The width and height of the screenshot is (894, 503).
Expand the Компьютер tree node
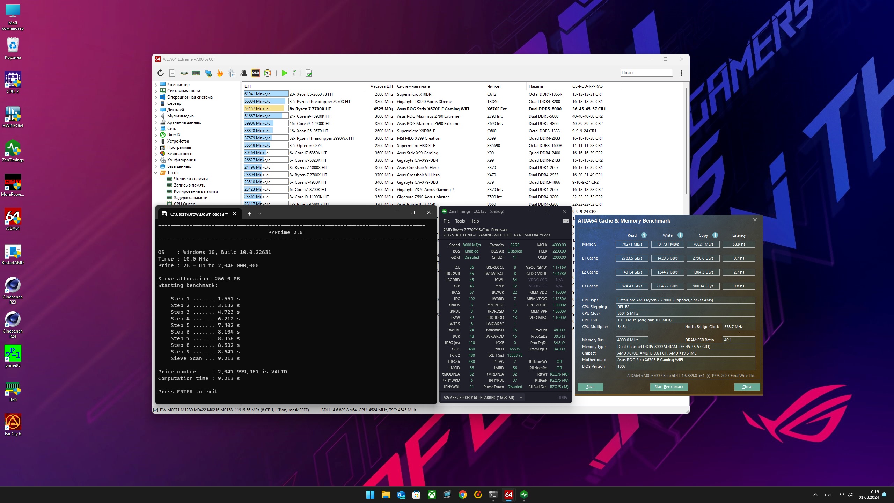click(156, 85)
